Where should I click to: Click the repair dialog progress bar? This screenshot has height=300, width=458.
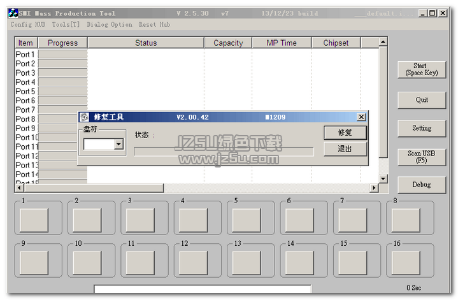(224, 152)
